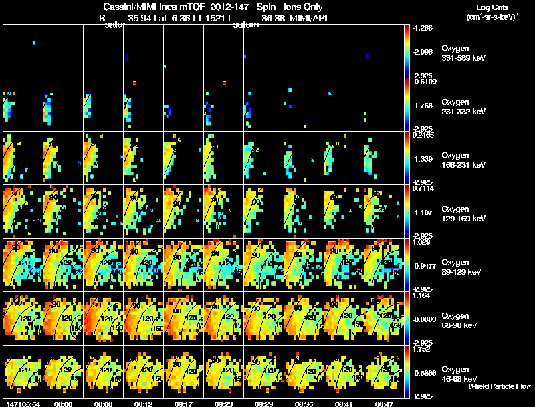Click the color bar beside Oxygen 168-231 keV
The height and width of the screenshot is (407, 535).
pos(407,158)
